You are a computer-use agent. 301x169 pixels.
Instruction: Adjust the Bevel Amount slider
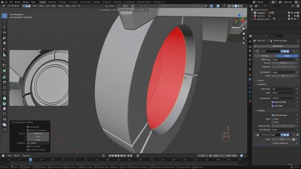(283, 63)
